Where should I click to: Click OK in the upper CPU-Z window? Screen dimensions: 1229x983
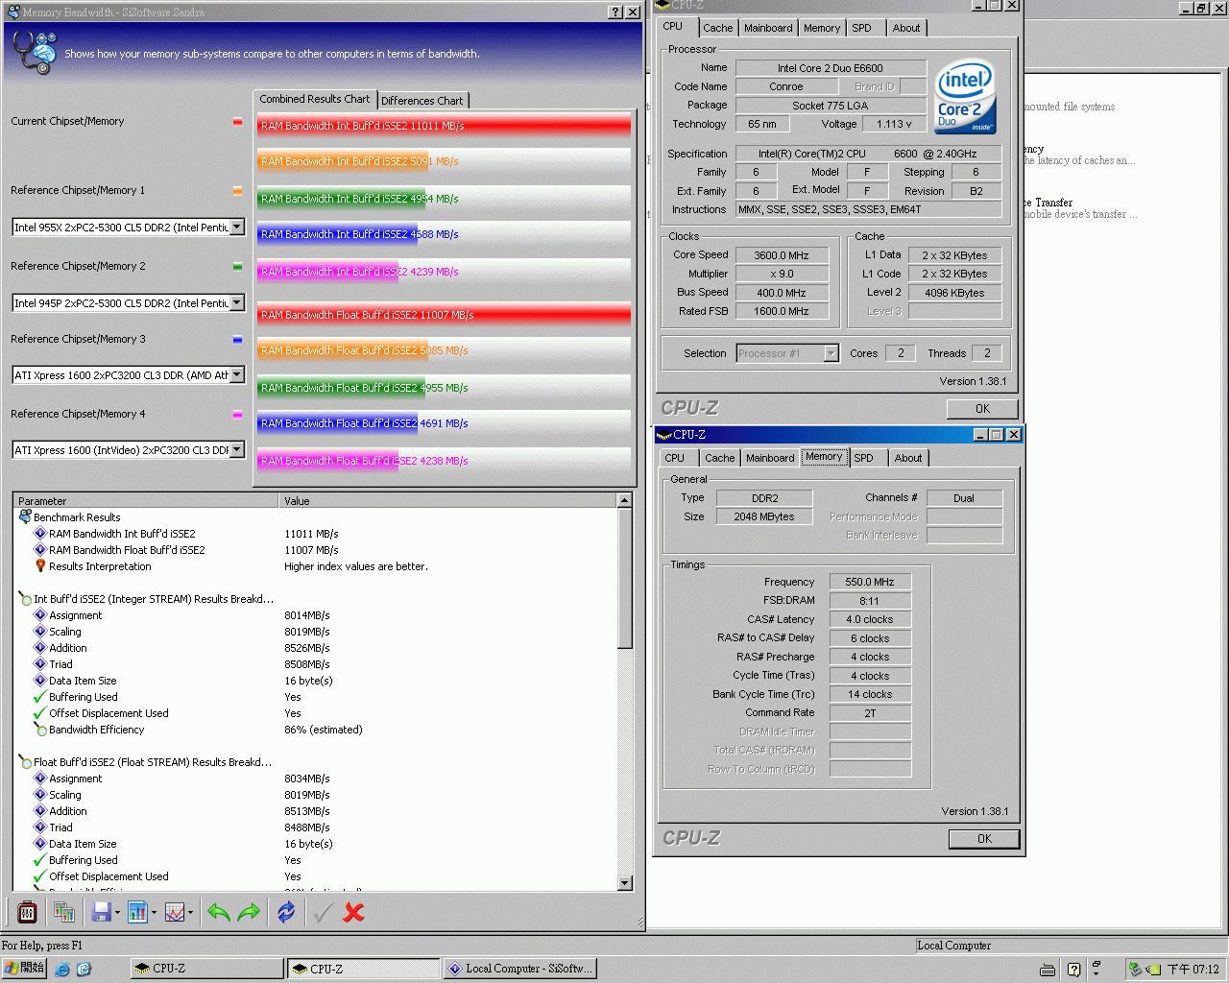pos(982,409)
